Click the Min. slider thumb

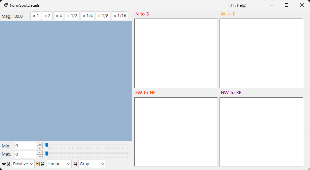point(47,145)
